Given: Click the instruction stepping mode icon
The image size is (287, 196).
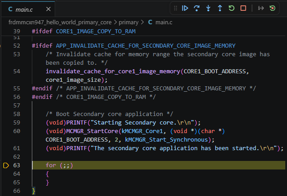Looking at the screenshot, I should click(261, 8).
